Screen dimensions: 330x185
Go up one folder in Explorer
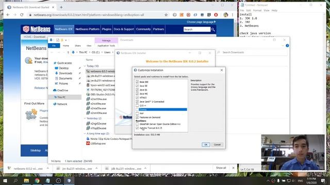coord(68,52)
